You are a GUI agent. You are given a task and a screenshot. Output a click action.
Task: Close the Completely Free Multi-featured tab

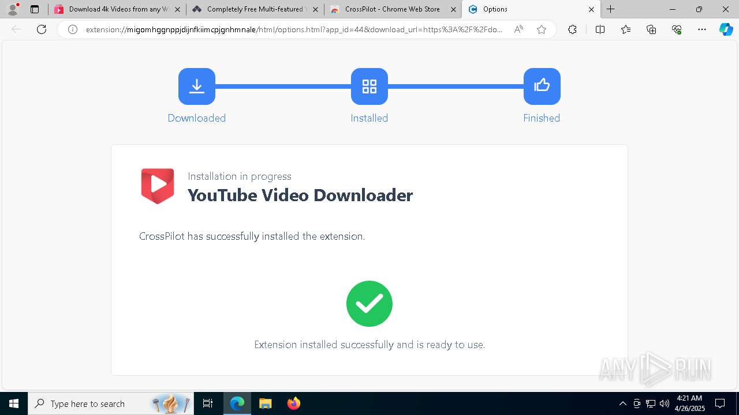[x=315, y=9]
